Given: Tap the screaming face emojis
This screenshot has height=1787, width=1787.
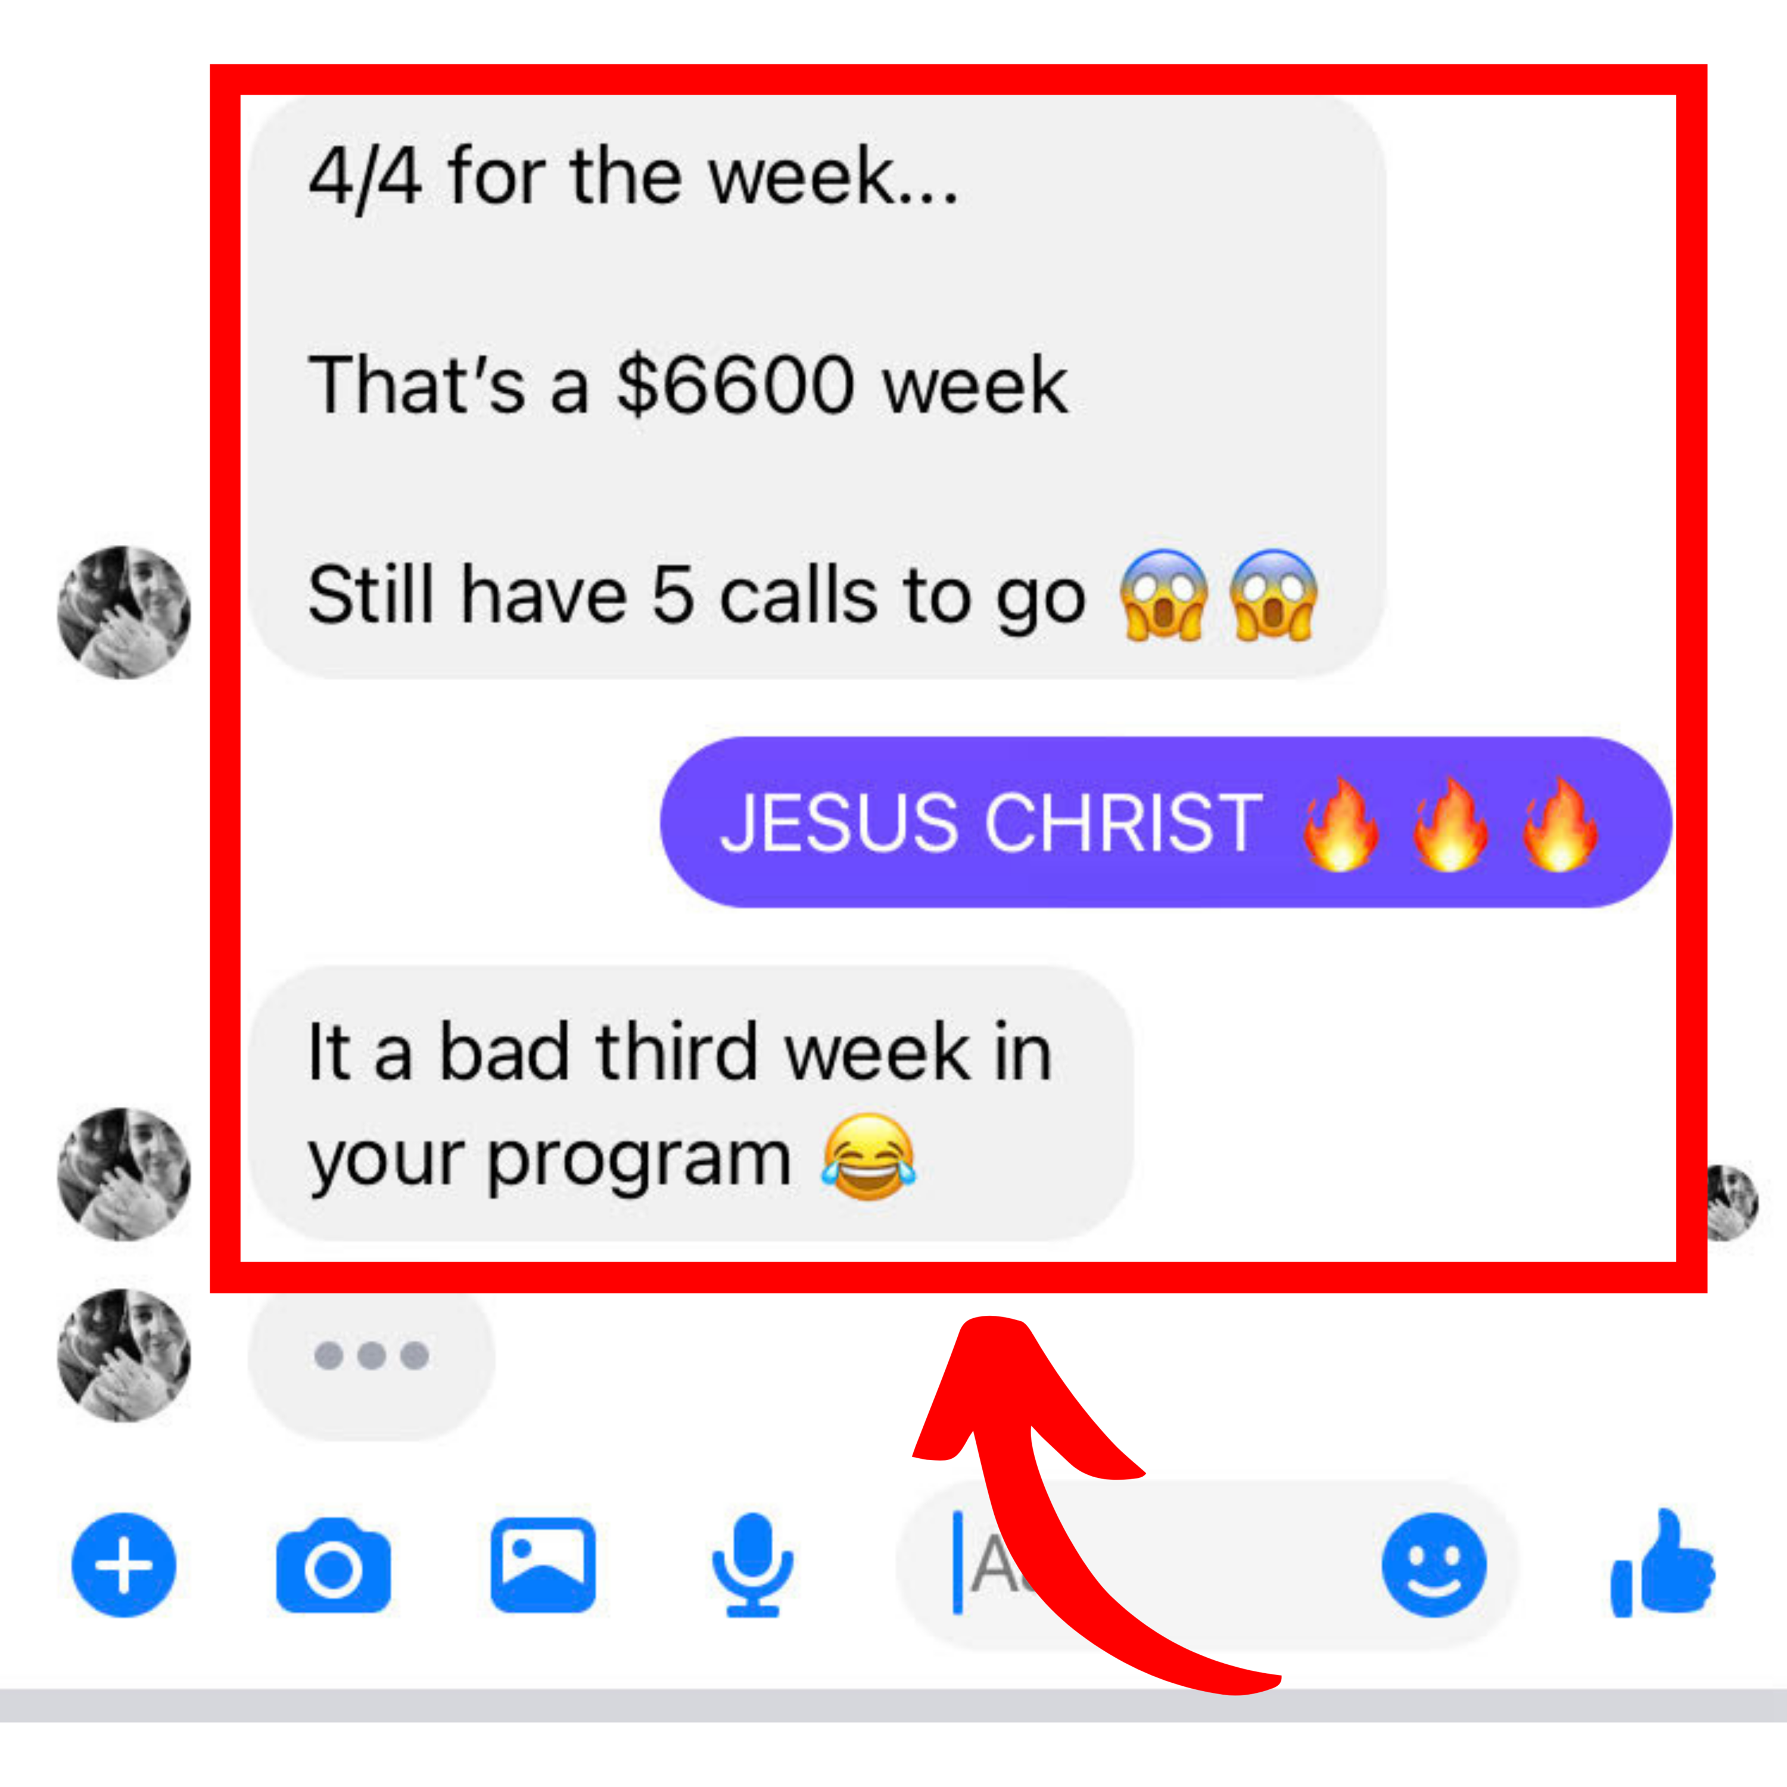Looking at the screenshot, I should point(1218,594).
